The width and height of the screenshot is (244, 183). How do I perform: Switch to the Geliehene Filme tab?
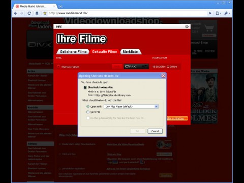click(x=73, y=52)
